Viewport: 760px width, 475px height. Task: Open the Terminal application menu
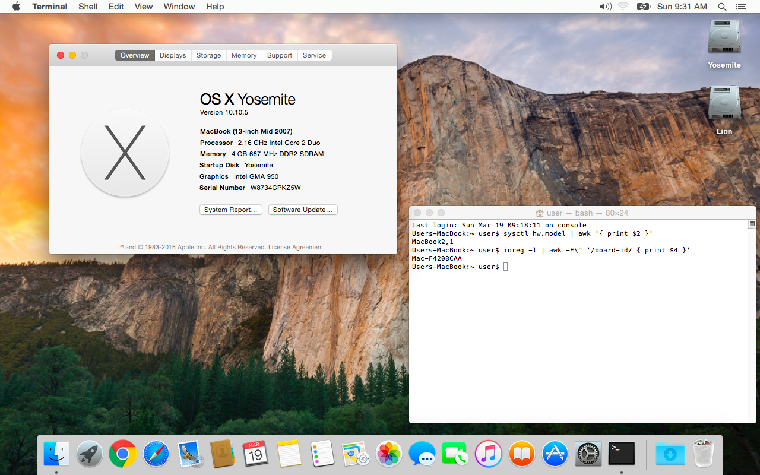(x=50, y=7)
